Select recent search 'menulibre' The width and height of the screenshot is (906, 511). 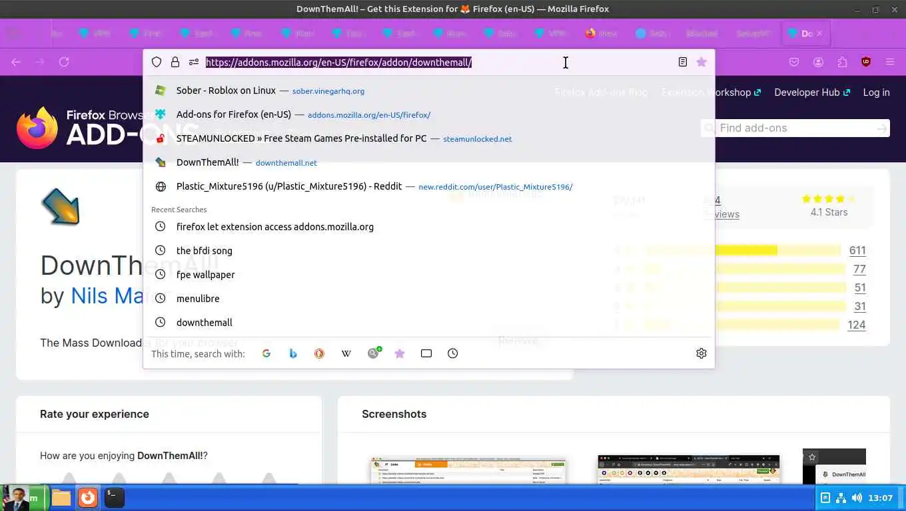coord(429,299)
